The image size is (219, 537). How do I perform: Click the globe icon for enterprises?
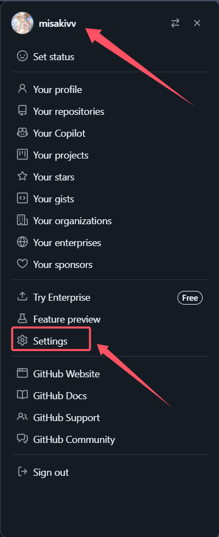click(22, 242)
